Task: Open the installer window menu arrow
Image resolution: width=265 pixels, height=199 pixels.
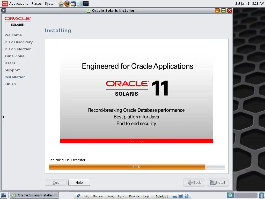Action: (x=4, y=10)
